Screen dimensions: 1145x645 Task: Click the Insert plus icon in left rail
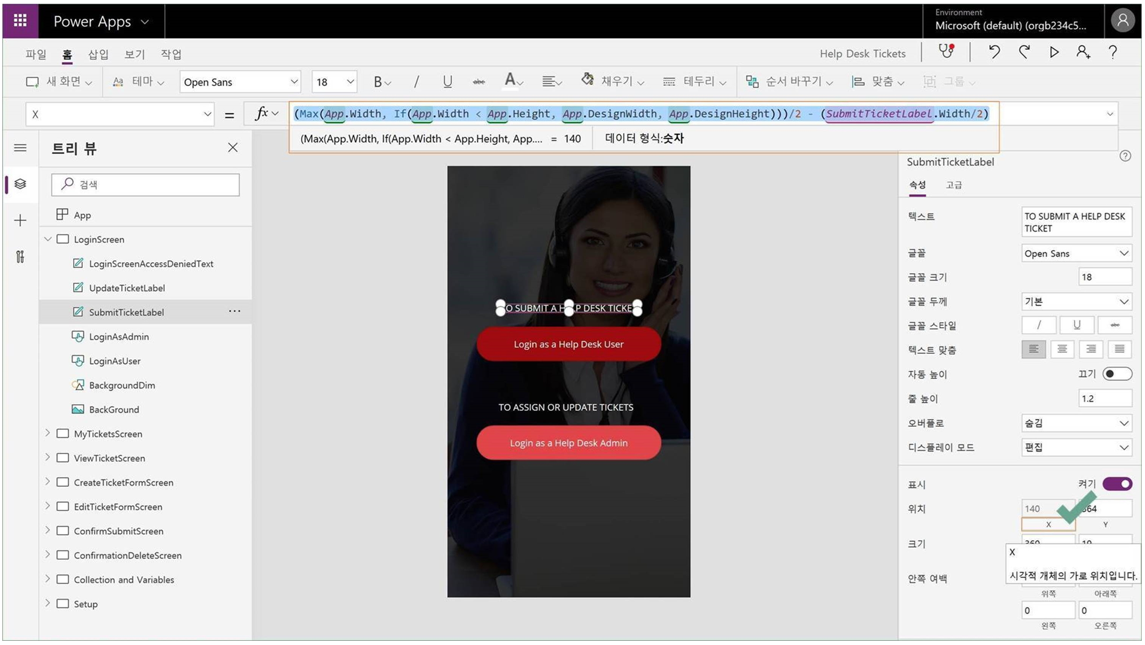click(20, 221)
